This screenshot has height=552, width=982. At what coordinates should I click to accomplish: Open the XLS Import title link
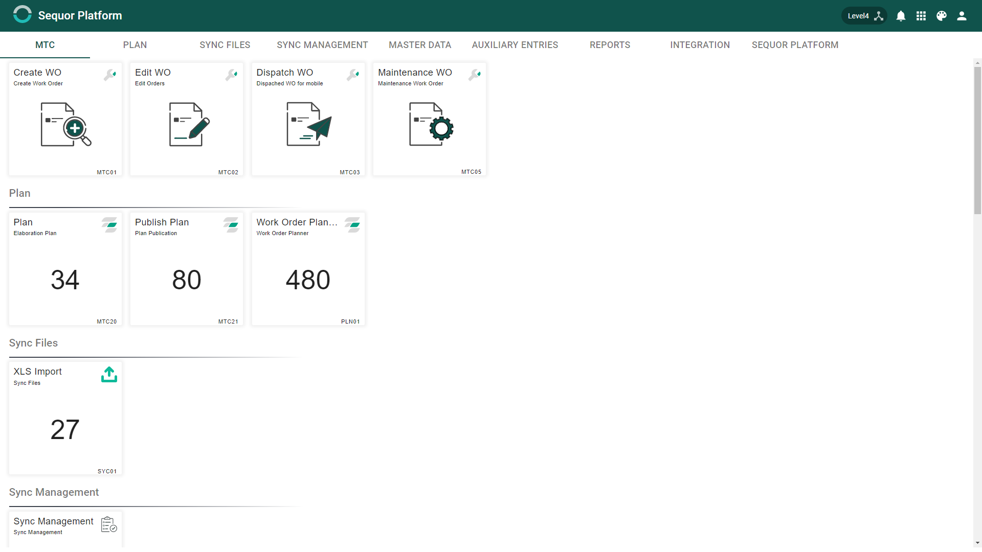click(38, 372)
